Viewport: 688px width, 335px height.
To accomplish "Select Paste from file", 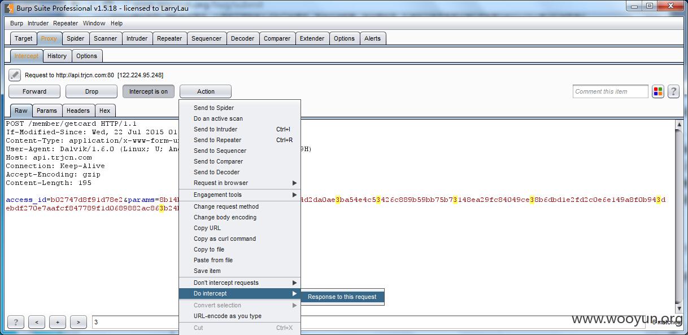I will click(x=240, y=260).
